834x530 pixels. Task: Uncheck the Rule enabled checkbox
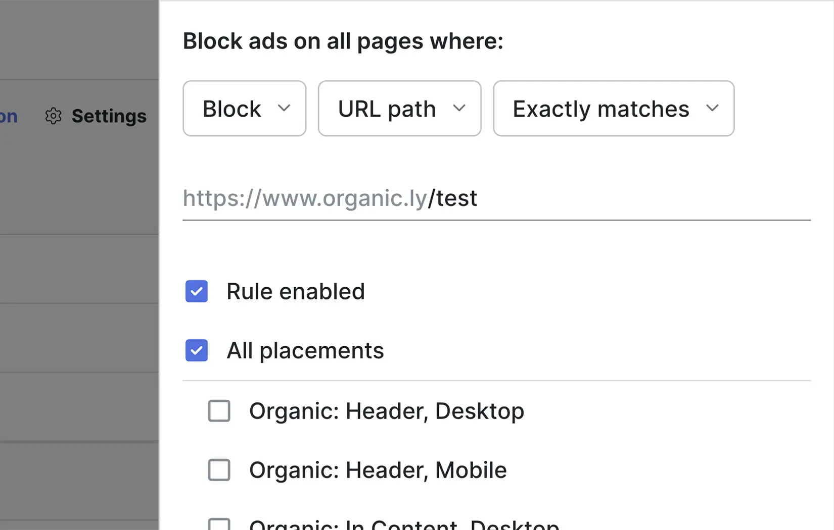tap(197, 291)
